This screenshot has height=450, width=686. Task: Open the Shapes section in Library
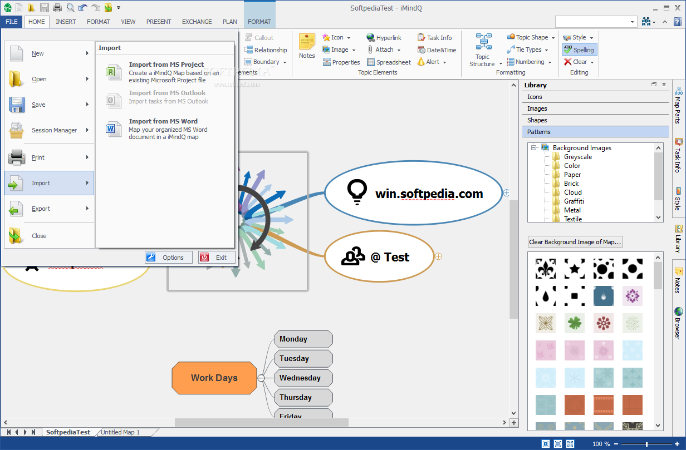click(x=595, y=120)
